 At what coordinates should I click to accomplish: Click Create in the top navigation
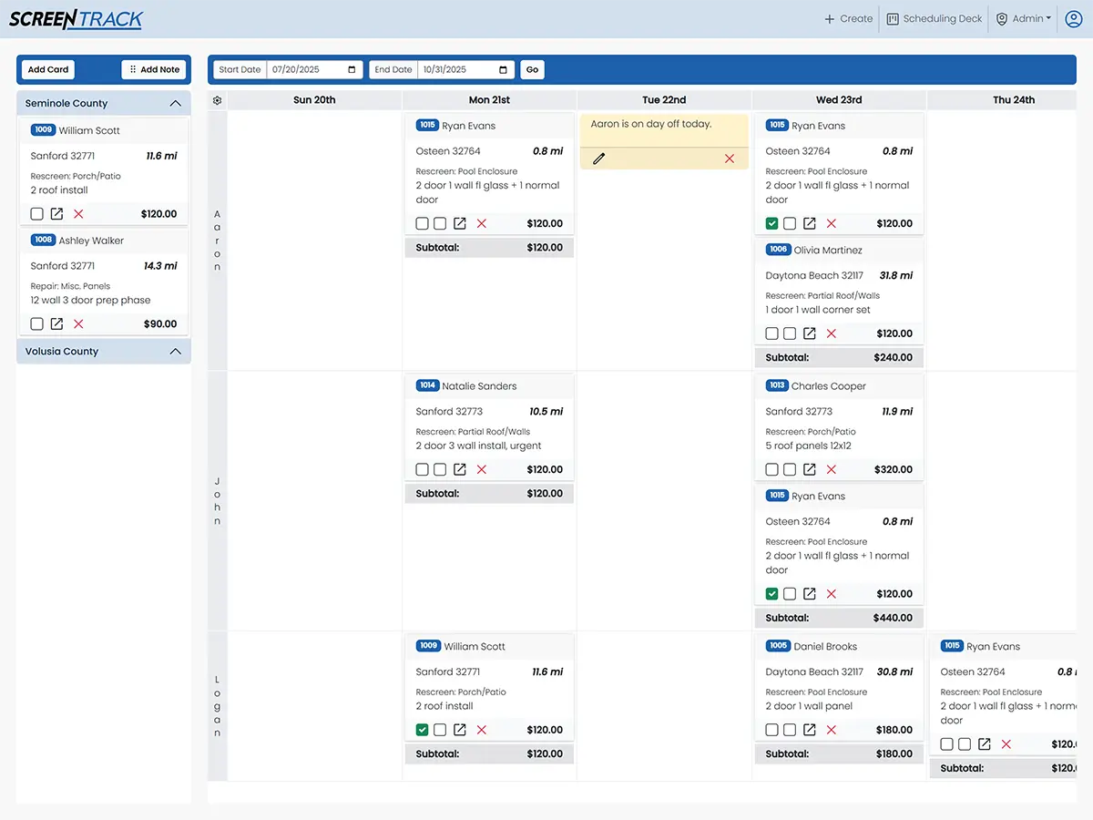pos(848,19)
